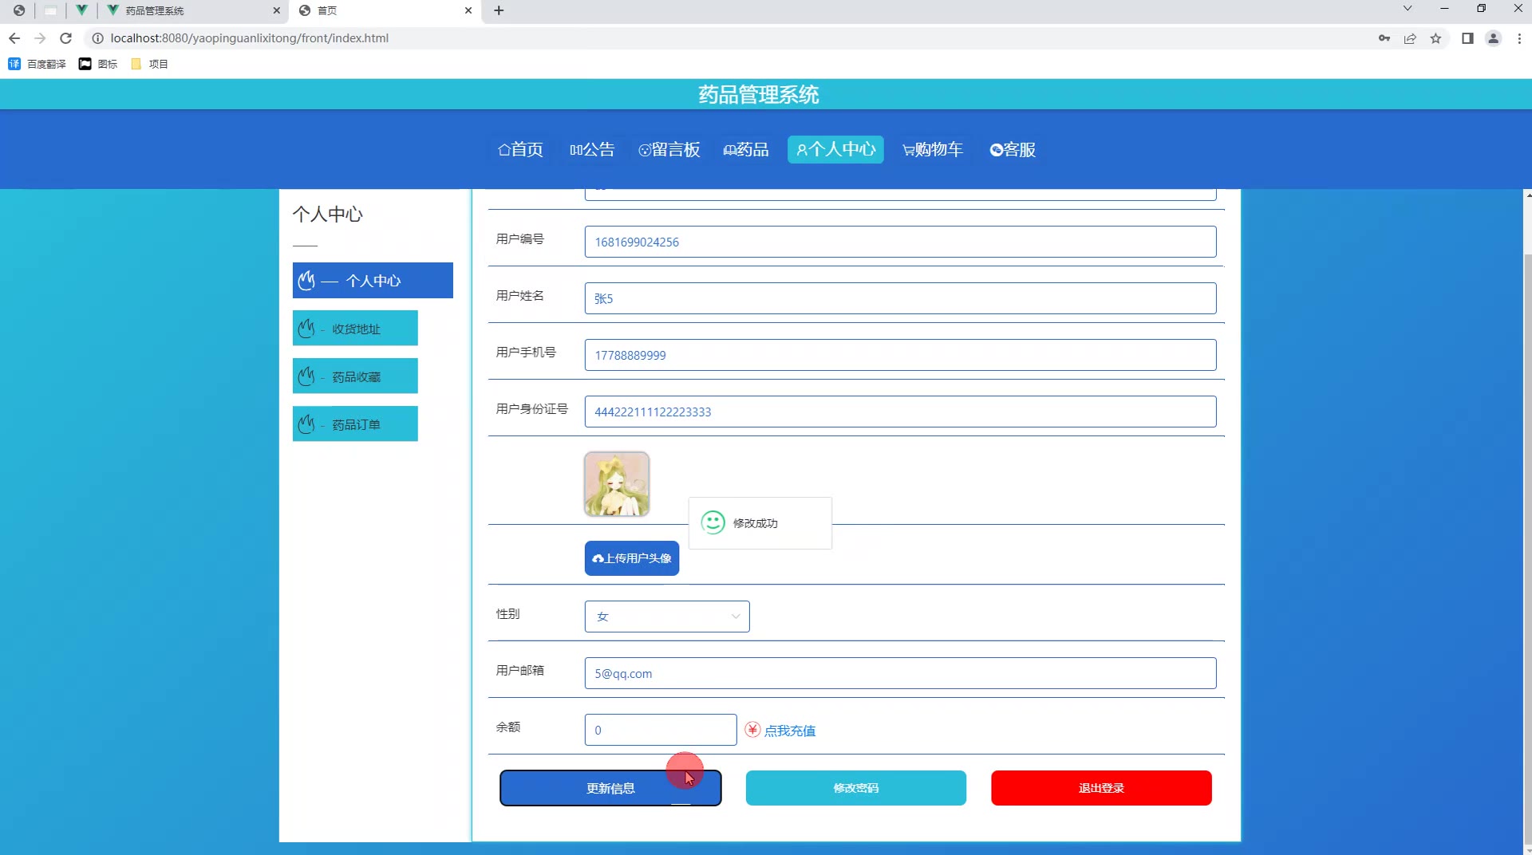Click the yuan recharge icon beside balance
This screenshot has width=1532, height=855.
pyautogui.click(x=752, y=730)
